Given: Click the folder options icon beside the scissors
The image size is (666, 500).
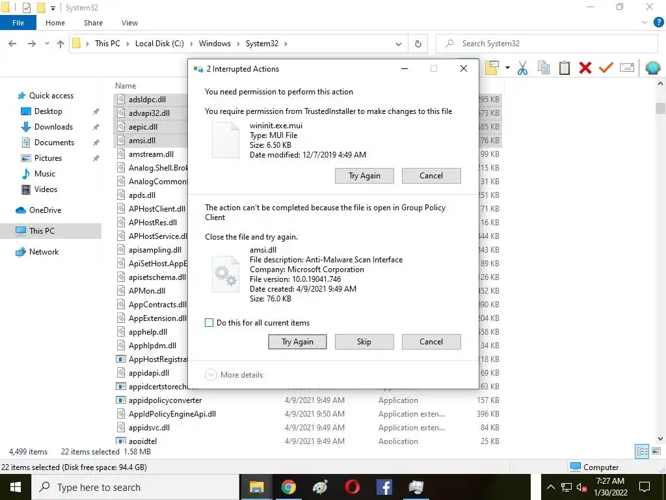Looking at the screenshot, I should (x=492, y=68).
